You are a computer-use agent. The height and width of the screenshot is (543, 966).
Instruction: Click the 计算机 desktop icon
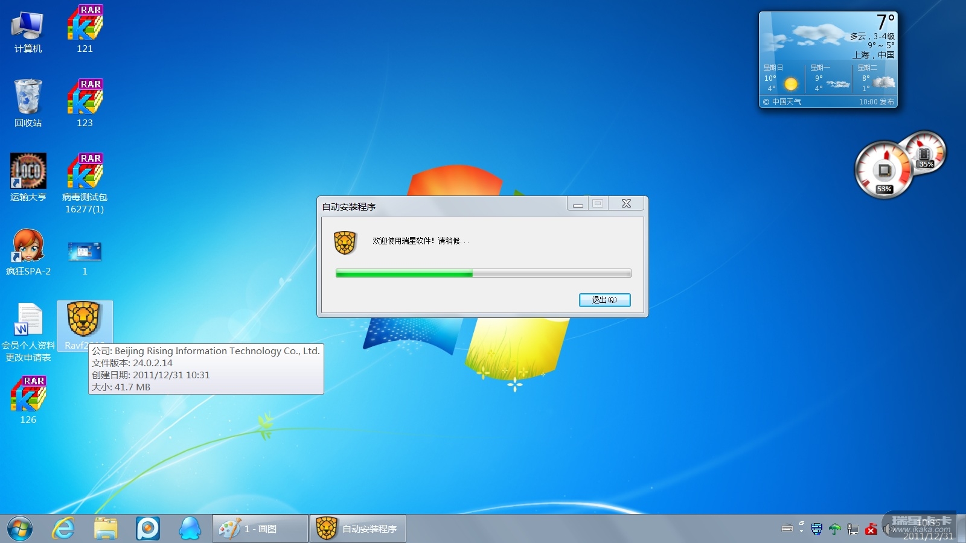[x=28, y=33]
